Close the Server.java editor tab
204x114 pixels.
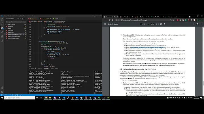[x=51, y=19]
